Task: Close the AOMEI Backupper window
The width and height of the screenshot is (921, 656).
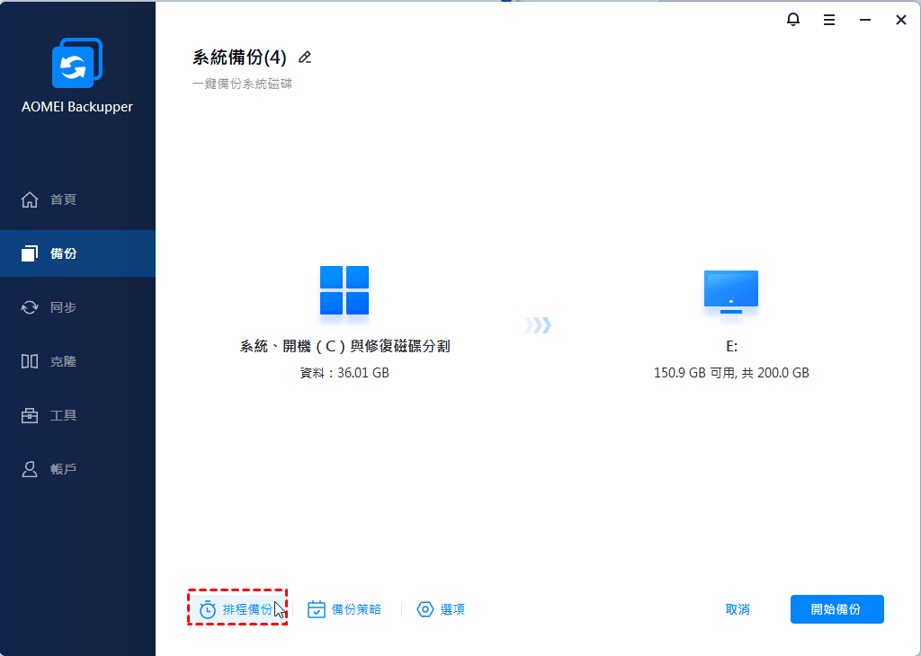Action: click(x=901, y=20)
